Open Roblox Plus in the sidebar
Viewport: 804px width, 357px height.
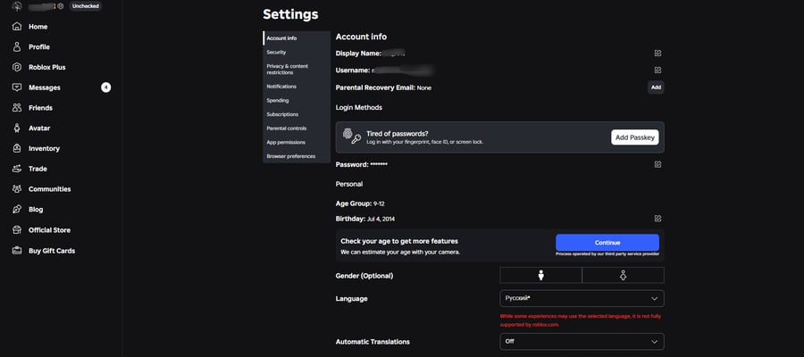(47, 67)
